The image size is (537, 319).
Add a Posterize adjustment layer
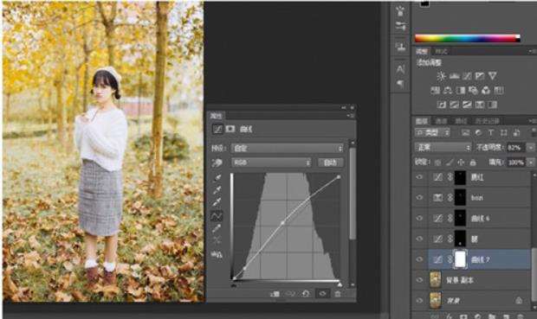coord(454,105)
